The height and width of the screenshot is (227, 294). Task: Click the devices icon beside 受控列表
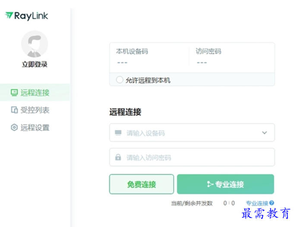coord(14,110)
